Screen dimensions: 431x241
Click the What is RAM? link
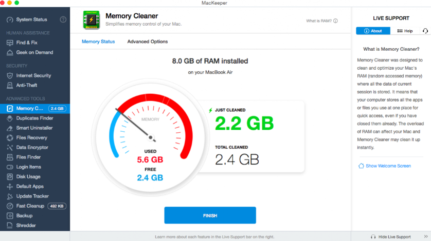click(321, 21)
